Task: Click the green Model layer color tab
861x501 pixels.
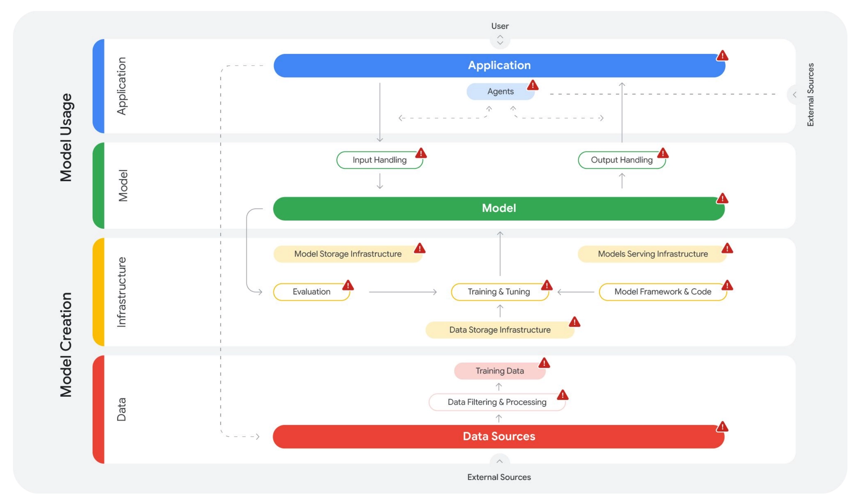Action: point(98,185)
